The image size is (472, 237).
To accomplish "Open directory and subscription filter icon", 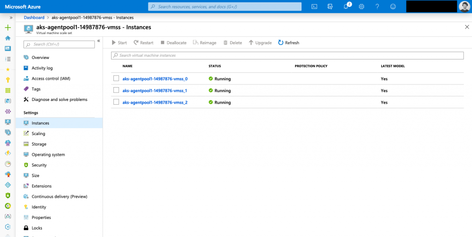I will 330,6.
